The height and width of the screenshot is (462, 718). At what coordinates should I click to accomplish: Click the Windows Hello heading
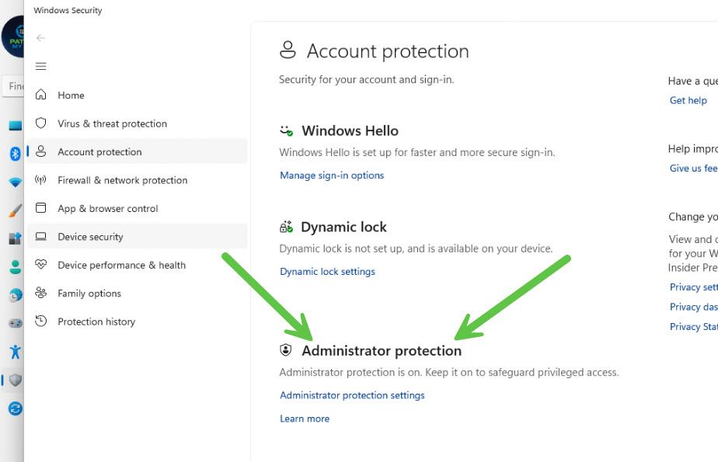350,130
